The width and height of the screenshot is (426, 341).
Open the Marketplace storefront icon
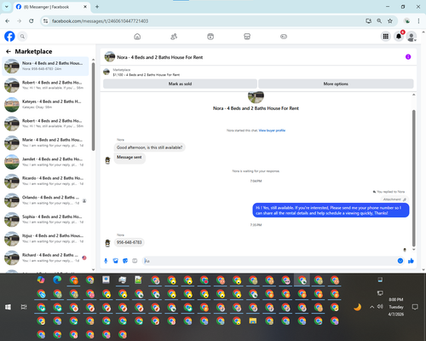click(x=247, y=37)
